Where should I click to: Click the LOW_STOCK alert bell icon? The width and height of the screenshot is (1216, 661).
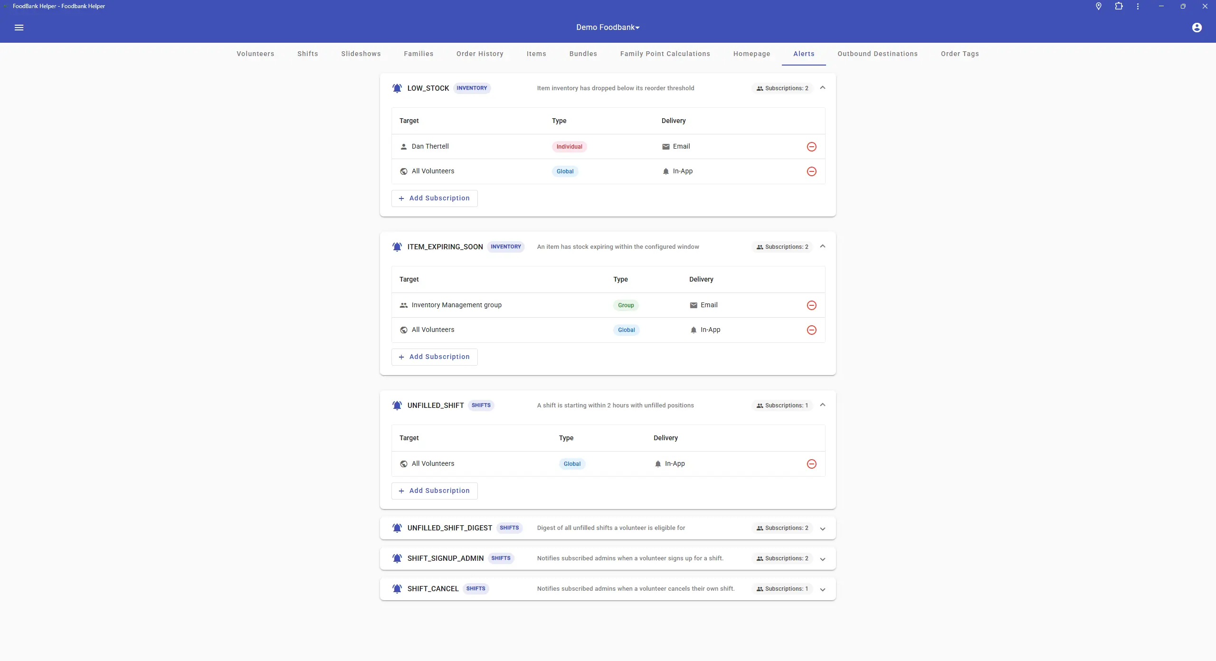(x=397, y=88)
